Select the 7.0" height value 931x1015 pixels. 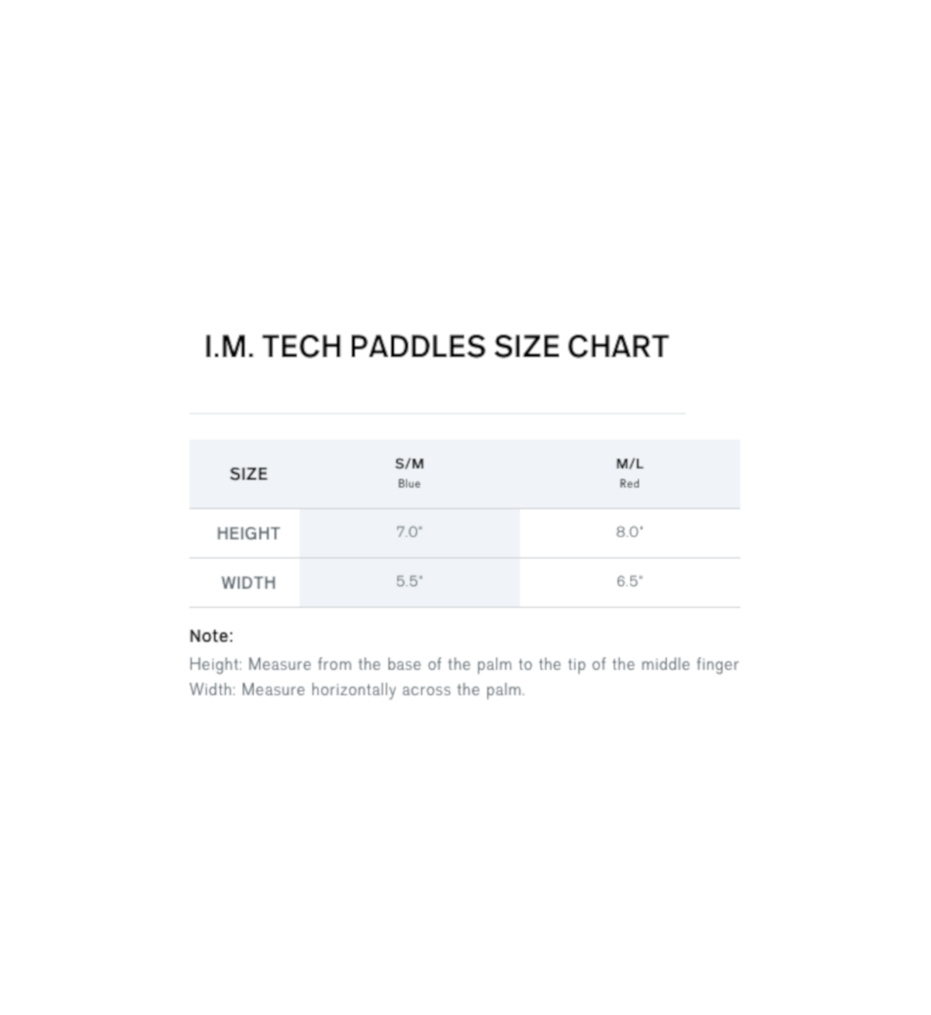pyautogui.click(x=410, y=532)
